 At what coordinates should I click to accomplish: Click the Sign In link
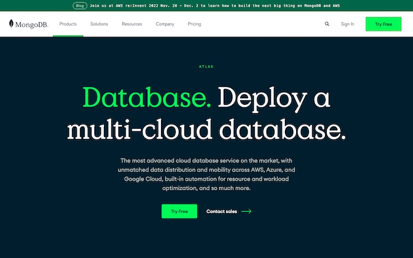tap(348, 24)
